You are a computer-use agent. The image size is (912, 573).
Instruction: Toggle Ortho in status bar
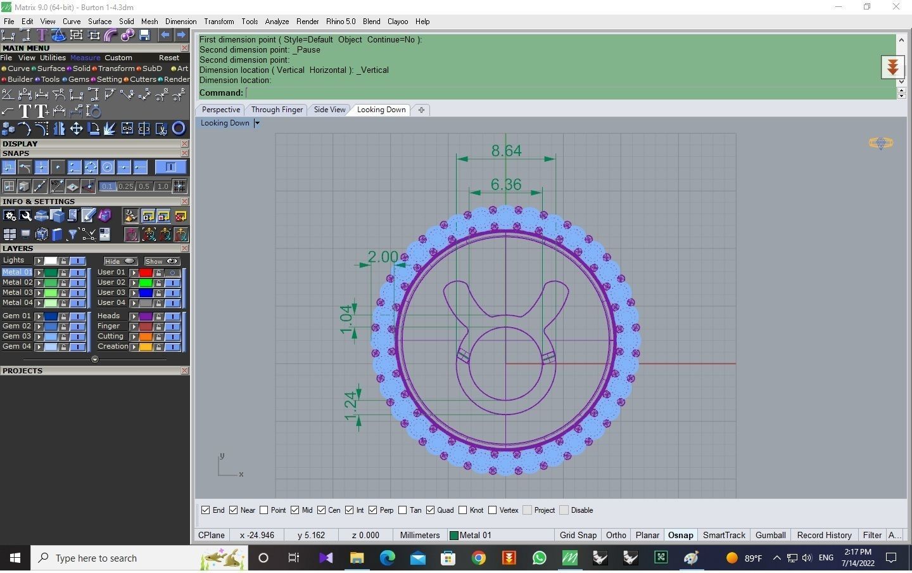pos(616,536)
